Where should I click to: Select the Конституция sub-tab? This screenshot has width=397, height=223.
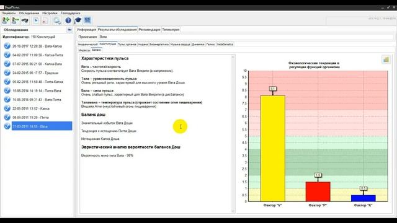point(108,44)
